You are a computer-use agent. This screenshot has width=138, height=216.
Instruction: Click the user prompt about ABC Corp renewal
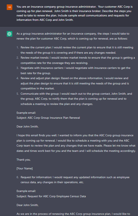coord(74,13)
